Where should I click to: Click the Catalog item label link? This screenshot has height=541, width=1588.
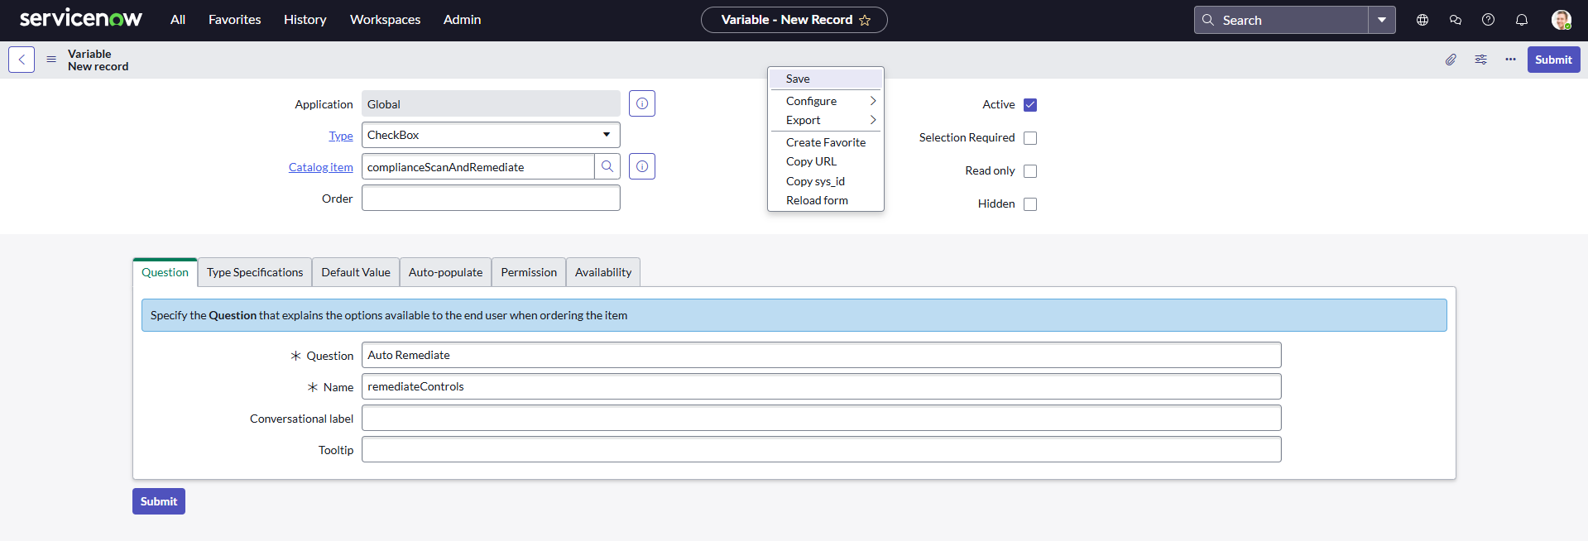pos(321,167)
